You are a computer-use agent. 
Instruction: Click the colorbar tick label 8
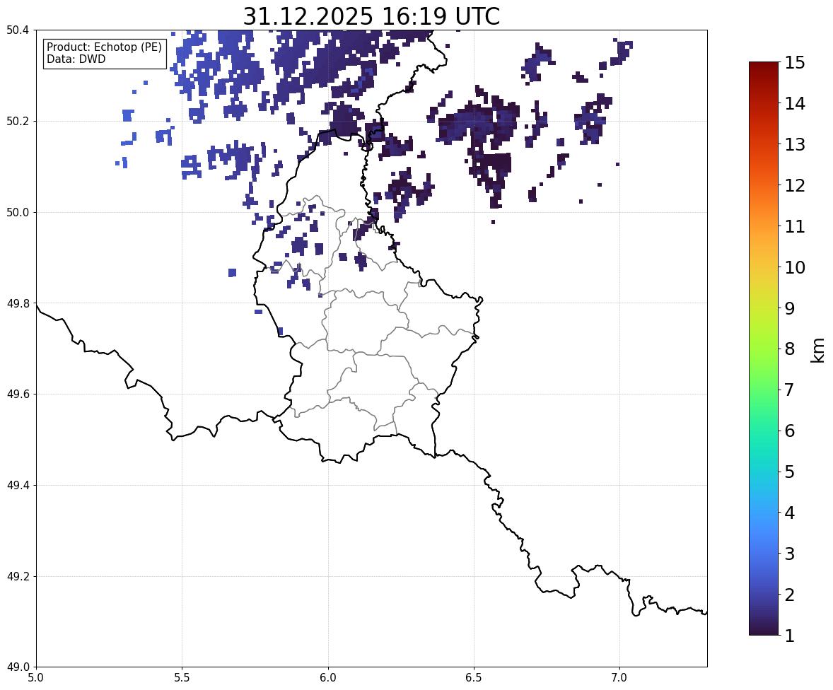click(x=790, y=349)
